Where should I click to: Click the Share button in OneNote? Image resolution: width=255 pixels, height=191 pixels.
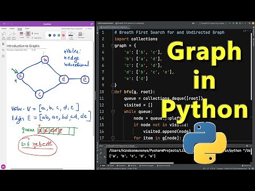click(89, 29)
